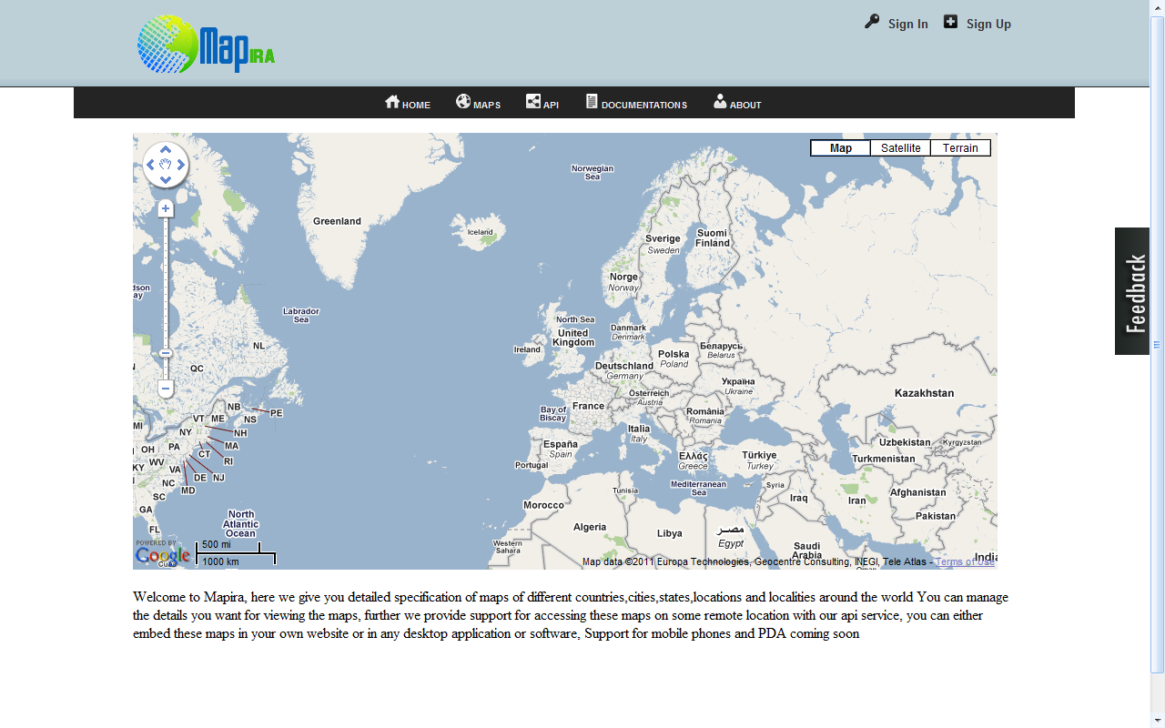Image resolution: width=1165 pixels, height=728 pixels.
Task: Zoom out with the minus button
Action: pos(166,389)
